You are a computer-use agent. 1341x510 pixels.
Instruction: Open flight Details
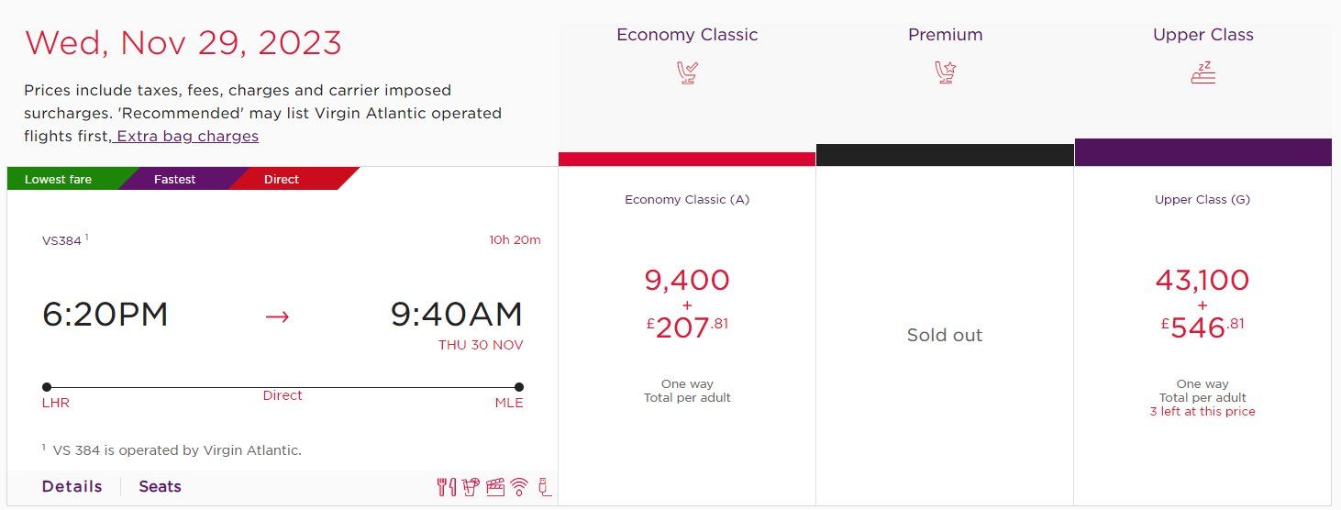coord(72,487)
